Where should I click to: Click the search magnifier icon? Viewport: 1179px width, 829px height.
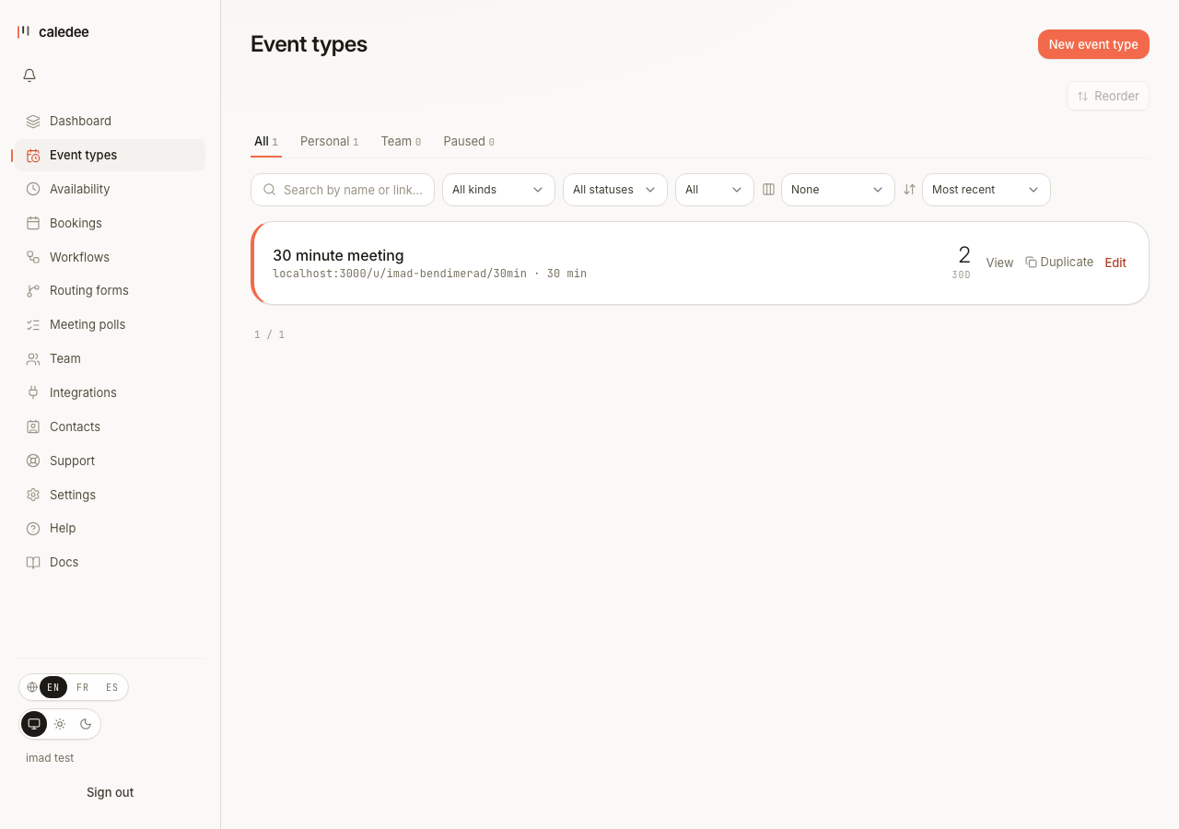[270, 189]
